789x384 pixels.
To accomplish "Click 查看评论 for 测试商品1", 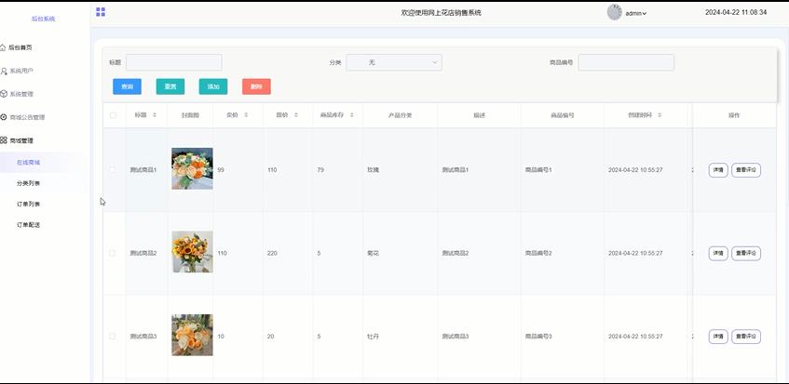I will click(746, 170).
